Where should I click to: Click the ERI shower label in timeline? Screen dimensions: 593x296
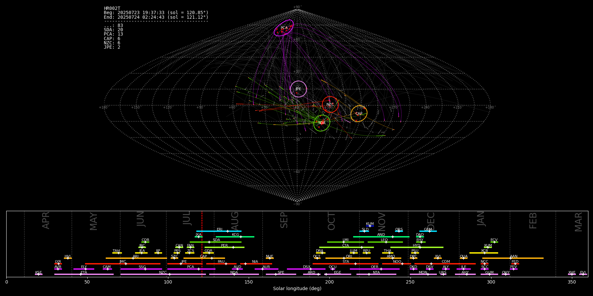(x=219, y=230)
